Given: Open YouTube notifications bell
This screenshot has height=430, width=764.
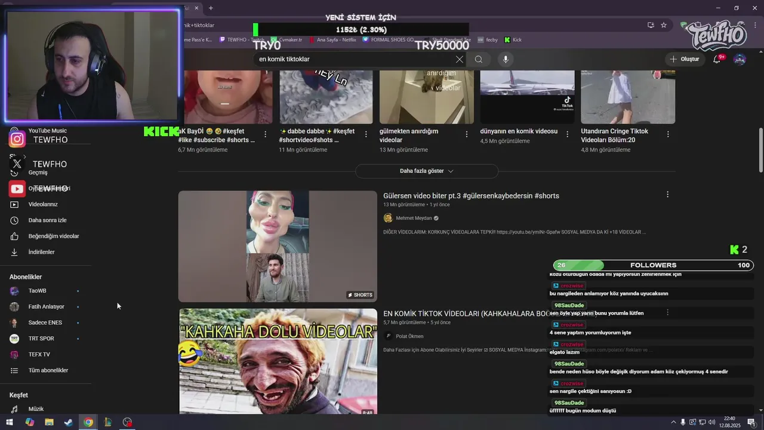Looking at the screenshot, I should click(717, 59).
